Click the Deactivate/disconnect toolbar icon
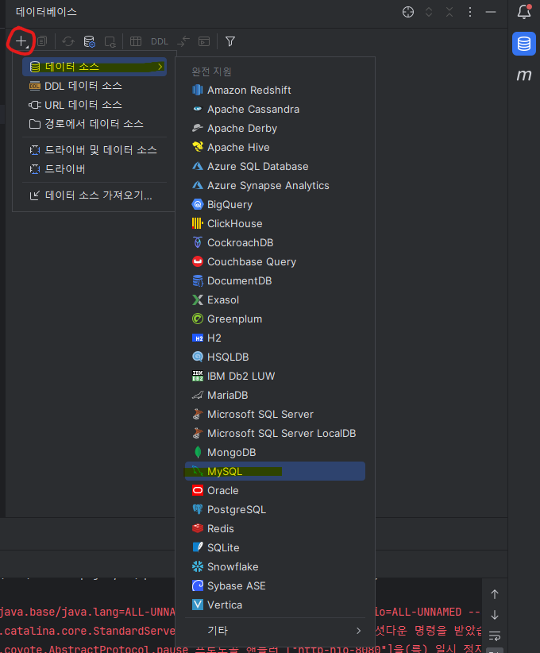 (110, 41)
